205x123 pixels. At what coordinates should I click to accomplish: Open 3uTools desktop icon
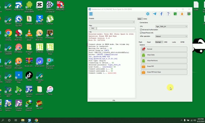(x=39, y=20)
